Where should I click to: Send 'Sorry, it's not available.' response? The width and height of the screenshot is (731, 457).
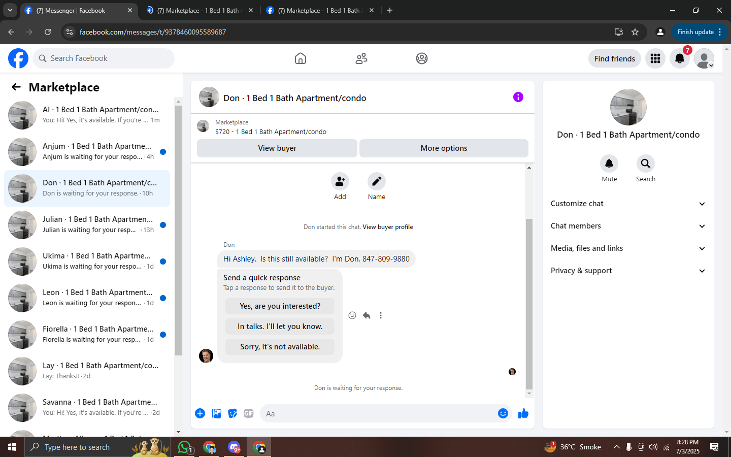(280, 347)
